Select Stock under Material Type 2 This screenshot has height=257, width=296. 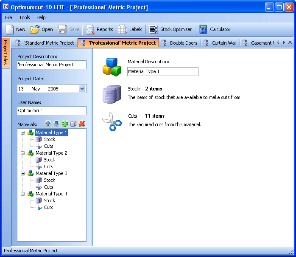(x=50, y=160)
